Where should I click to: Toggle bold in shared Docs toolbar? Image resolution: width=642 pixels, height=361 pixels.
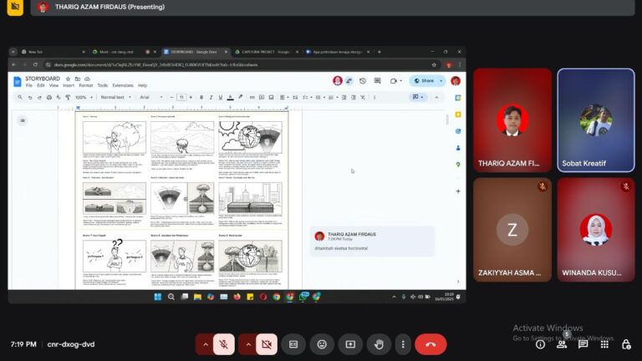coord(201,98)
